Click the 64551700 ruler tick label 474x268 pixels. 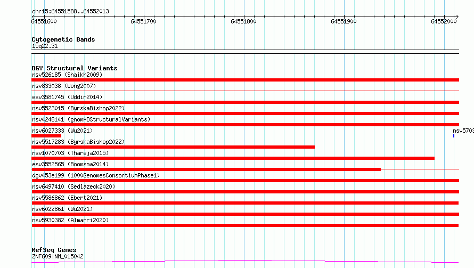[x=143, y=21]
